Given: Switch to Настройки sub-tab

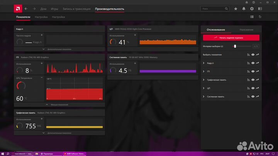Looking at the screenshot, I should 58,17.
